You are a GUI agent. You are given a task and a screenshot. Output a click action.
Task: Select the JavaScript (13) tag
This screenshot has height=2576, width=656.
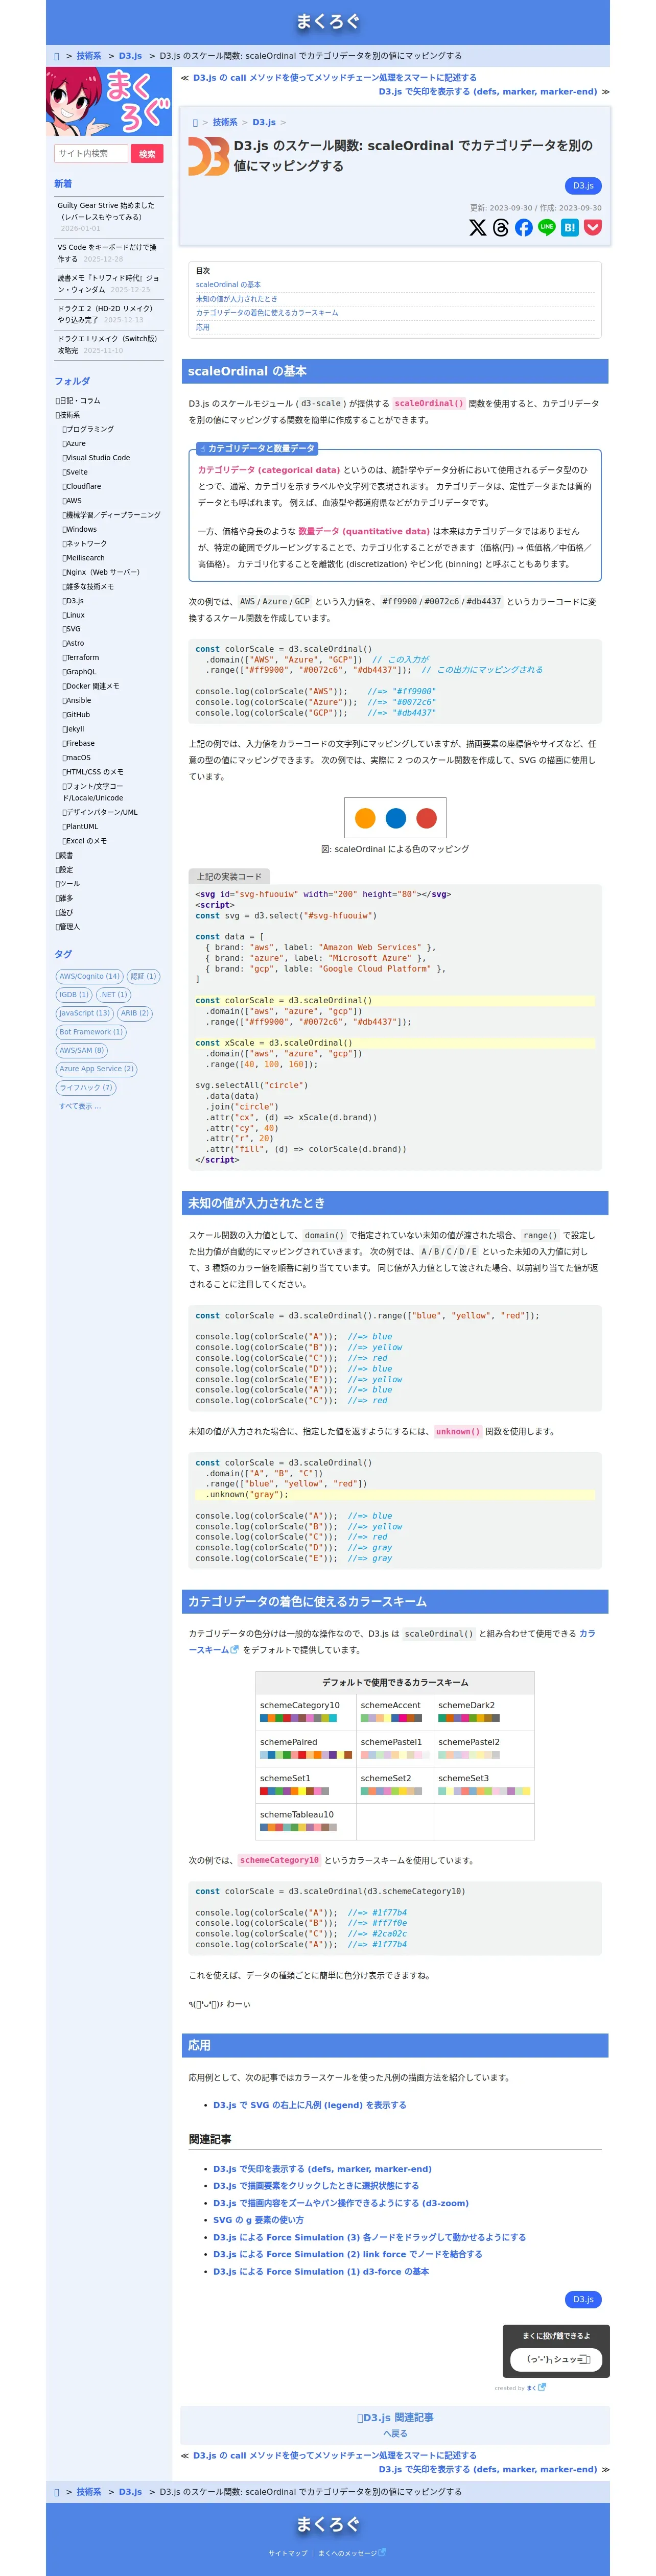tap(84, 1013)
